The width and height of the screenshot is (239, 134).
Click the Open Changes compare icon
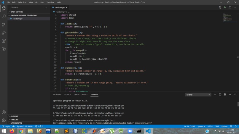coord(220,7)
